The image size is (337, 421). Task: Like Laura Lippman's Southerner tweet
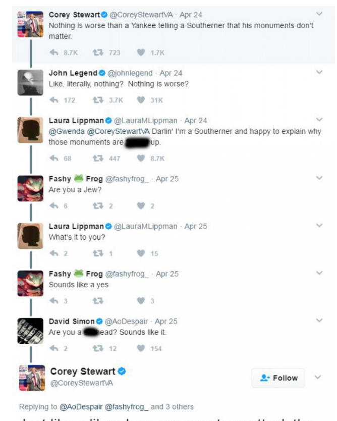click(x=141, y=159)
